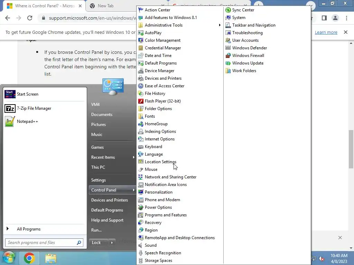Expand Administrative Tools submenu arrow
354x265 pixels.
[x=220, y=25]
